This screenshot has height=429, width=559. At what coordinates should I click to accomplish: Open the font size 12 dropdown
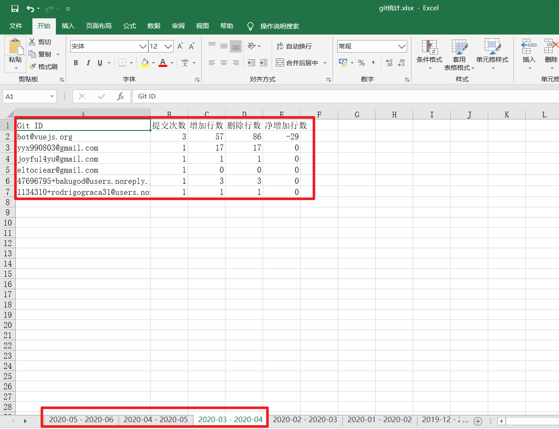tap(168, 46)
